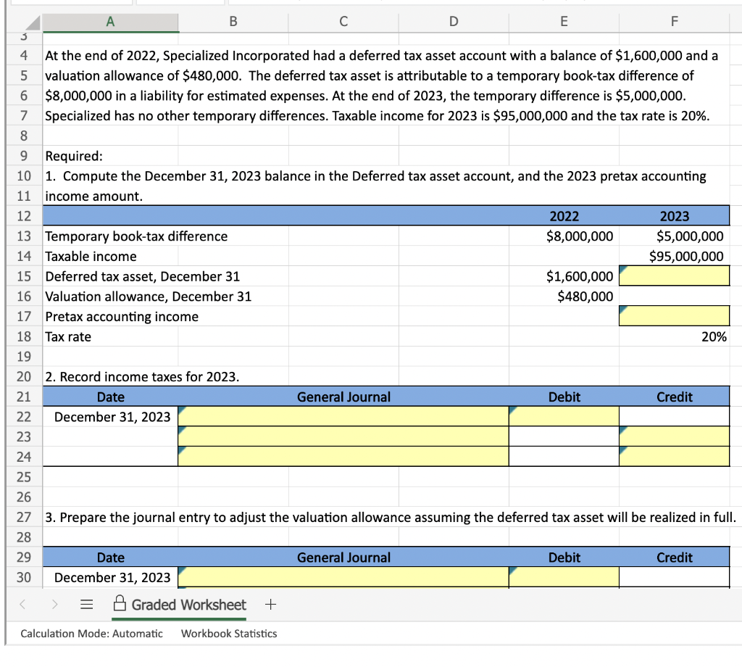Select column E header

point(564,22)
